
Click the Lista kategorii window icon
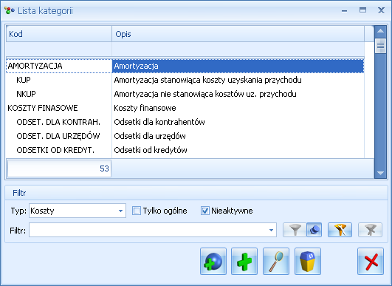10,11
